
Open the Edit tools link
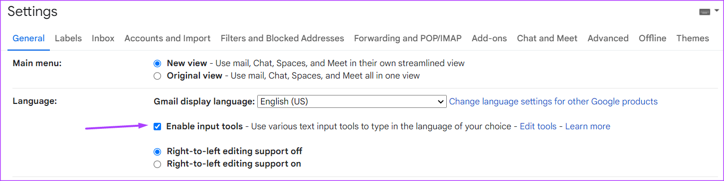pyautogui.click(x=538, y=126)
